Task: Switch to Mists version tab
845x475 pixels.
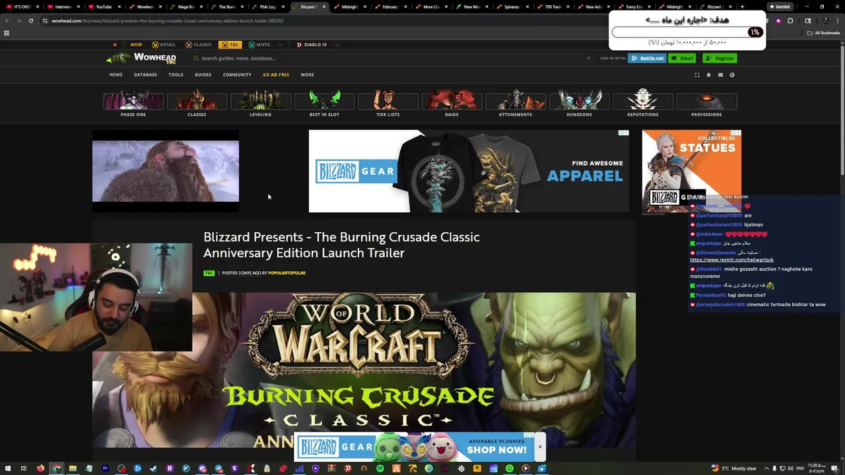Action: 259,45
